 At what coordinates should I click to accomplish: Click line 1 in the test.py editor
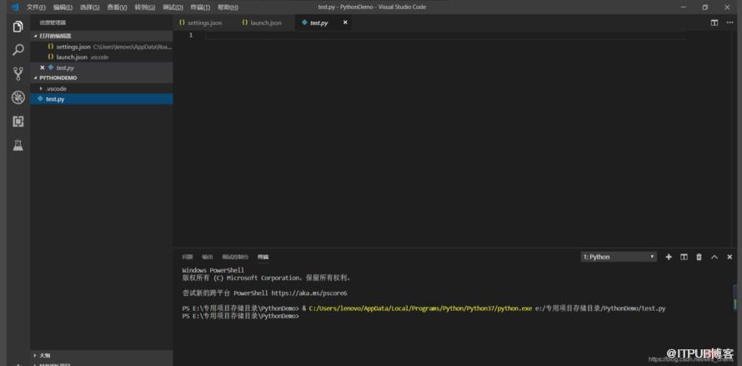445,36
